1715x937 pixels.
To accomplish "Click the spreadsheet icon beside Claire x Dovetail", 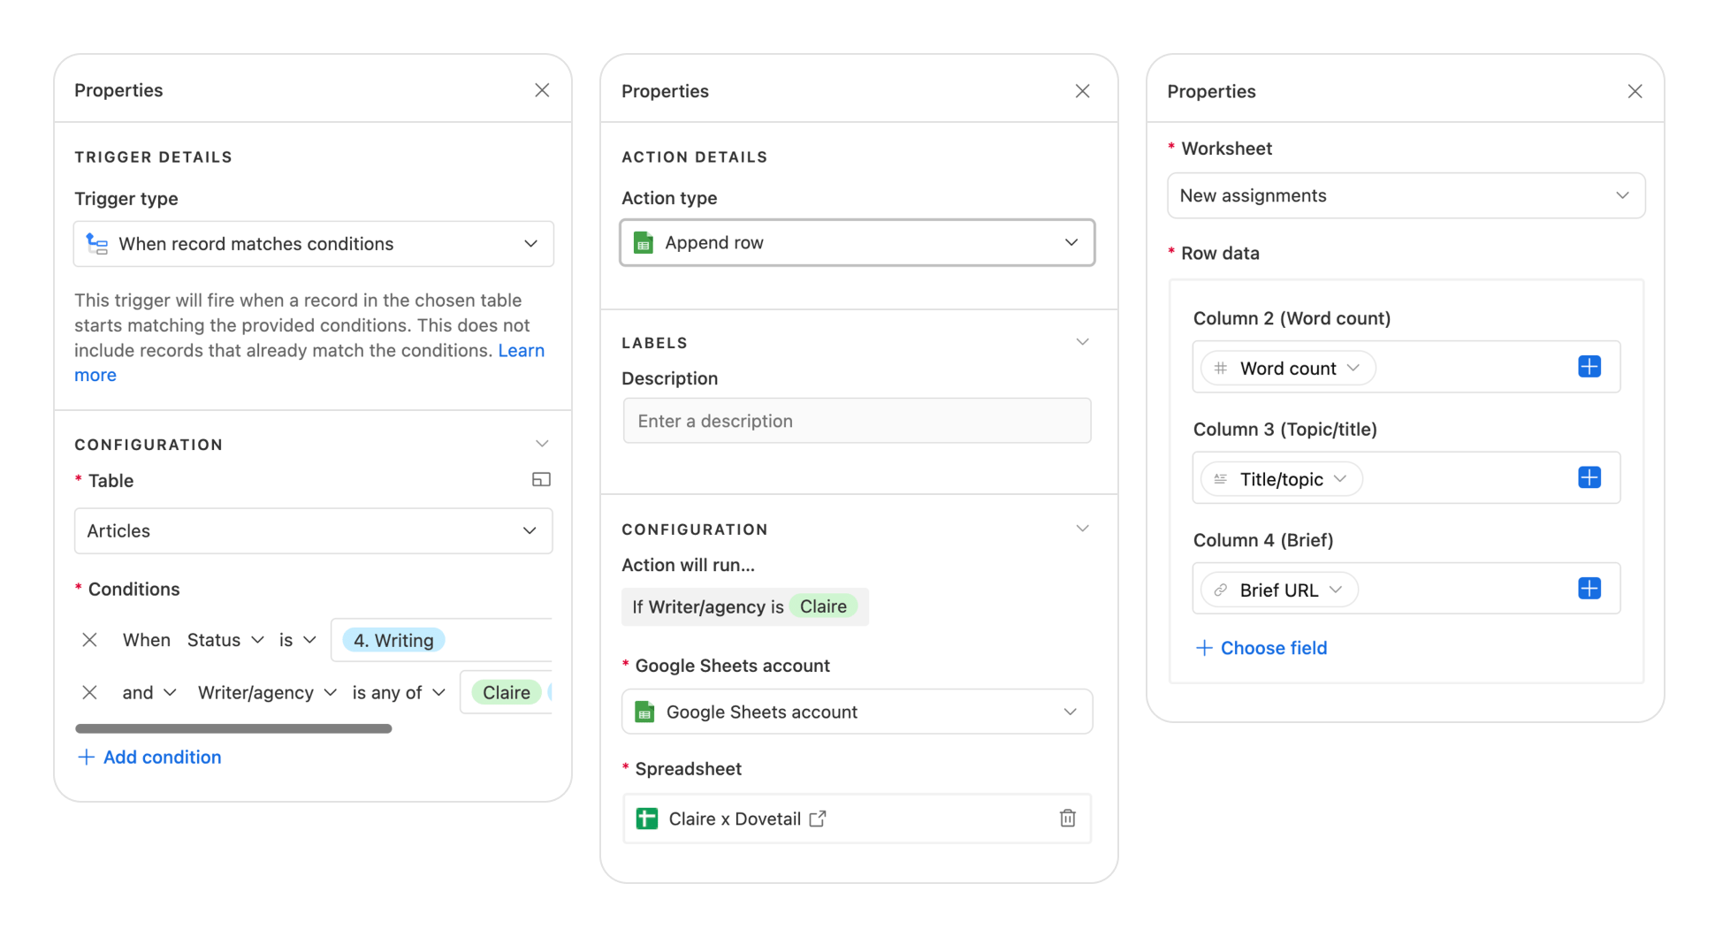I will [x=647, y=819].
